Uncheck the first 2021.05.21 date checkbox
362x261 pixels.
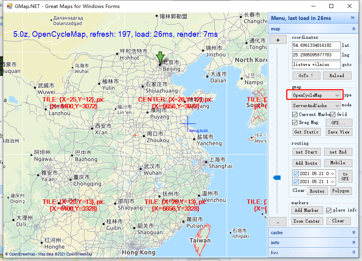[x=296, y=173]
